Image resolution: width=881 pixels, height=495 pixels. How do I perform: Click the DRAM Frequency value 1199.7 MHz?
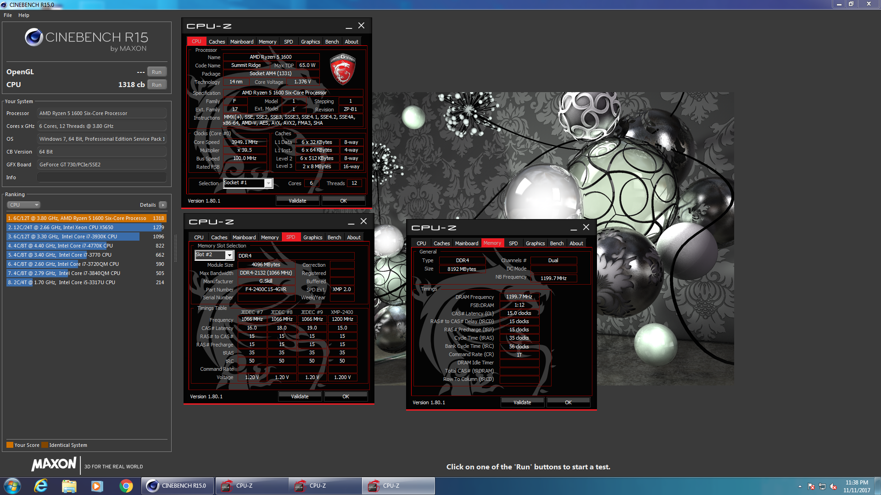tap(519, 297)
